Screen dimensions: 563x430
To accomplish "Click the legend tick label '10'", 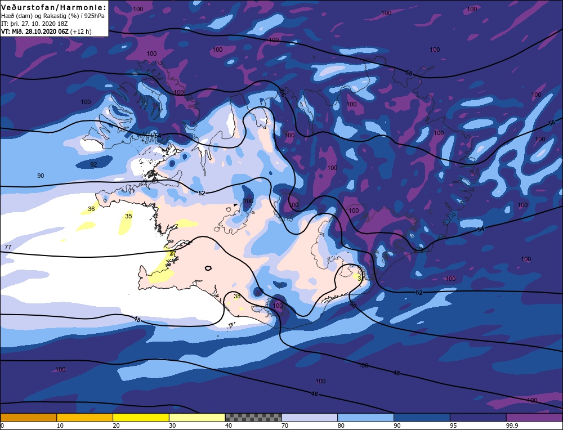I will [x=60, y=425].
